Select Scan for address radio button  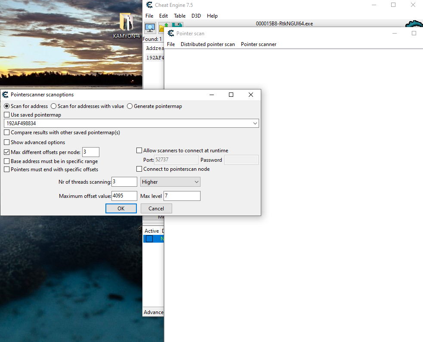7,106
